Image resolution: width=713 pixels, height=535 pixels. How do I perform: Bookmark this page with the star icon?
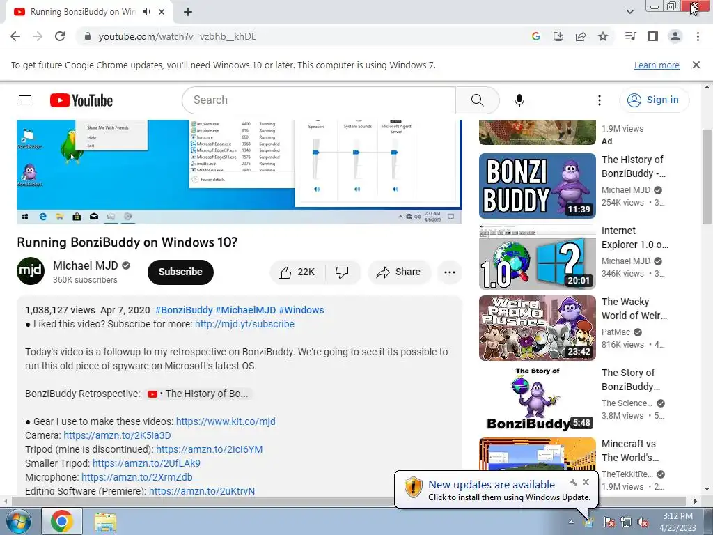603,36
